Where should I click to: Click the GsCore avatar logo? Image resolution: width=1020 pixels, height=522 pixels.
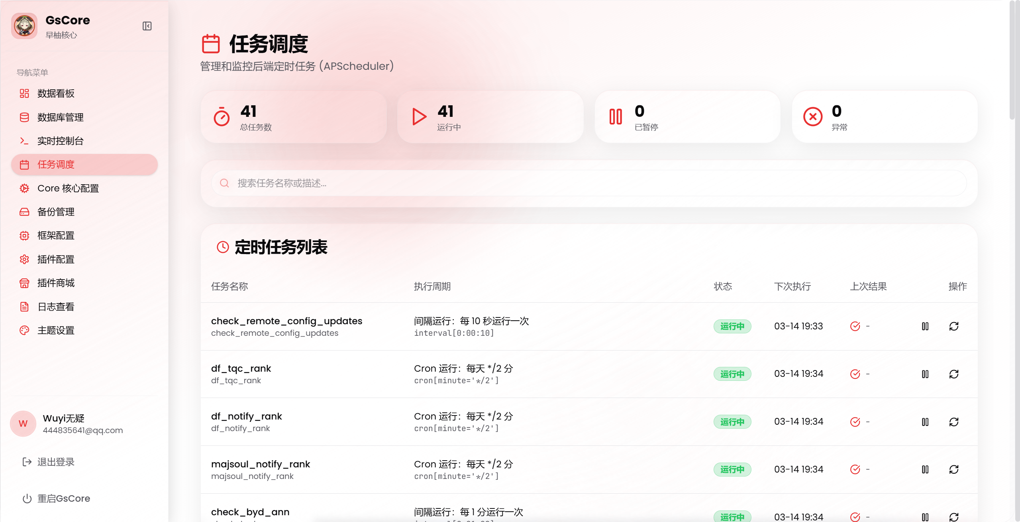point(24,26)
